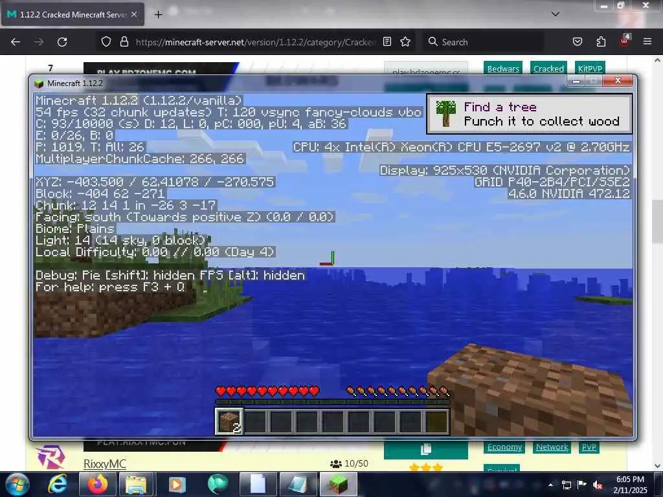Open the Action Center flag icon
Screen dimensions: 663x497
[582, 484]
